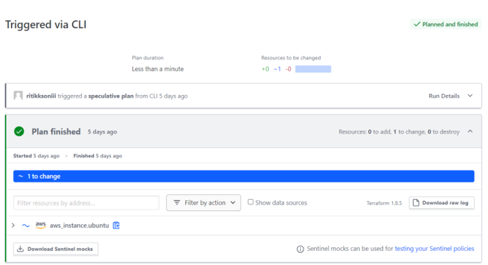This screenshot has height=265, width=488.
Task: Click the document icon in Download raw log
Action: pyautogui.click(x=416, y=202)
